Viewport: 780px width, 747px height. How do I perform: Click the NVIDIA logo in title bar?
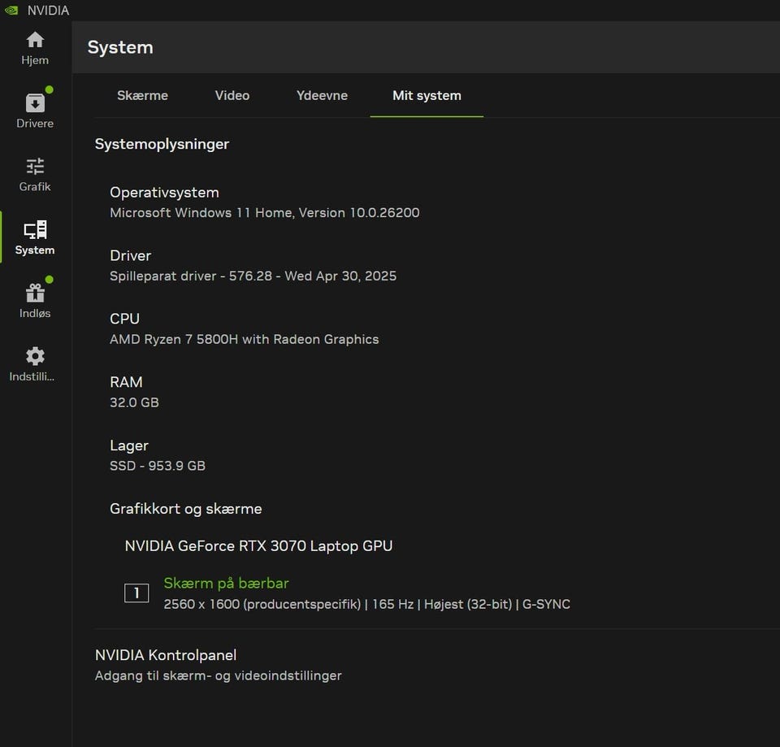11,11
